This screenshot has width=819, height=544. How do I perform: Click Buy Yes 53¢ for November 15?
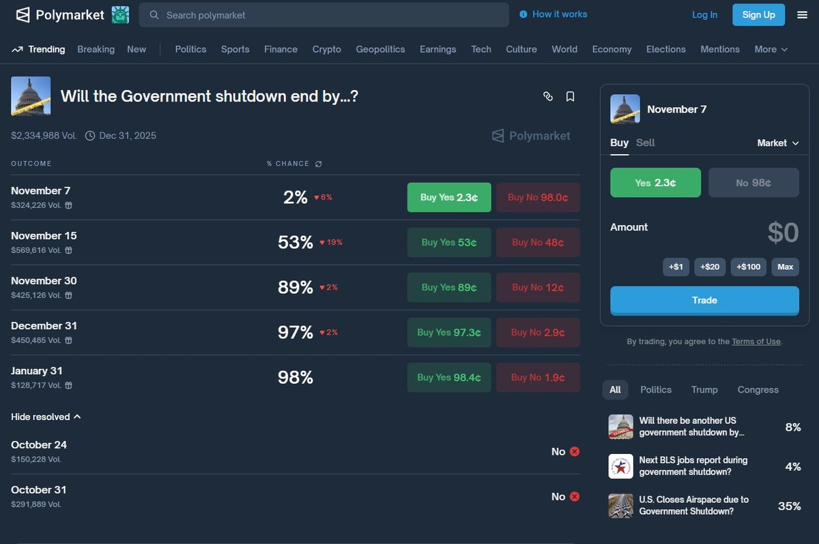(448, 242)
